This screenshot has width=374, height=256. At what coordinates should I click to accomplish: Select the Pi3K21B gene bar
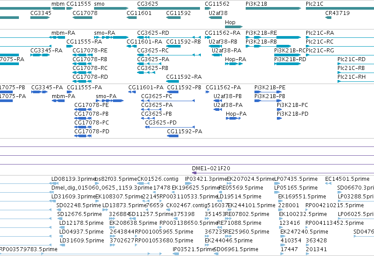pyautogui.click(x=273, y=8)
